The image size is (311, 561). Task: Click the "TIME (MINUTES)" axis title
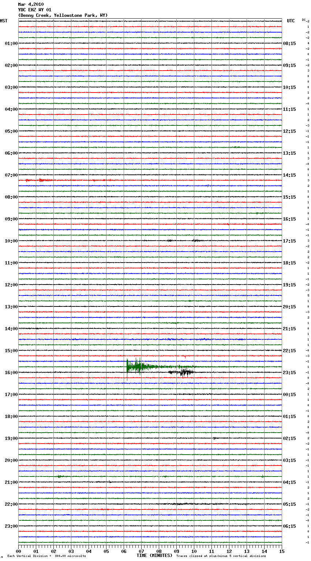(154, 556)
